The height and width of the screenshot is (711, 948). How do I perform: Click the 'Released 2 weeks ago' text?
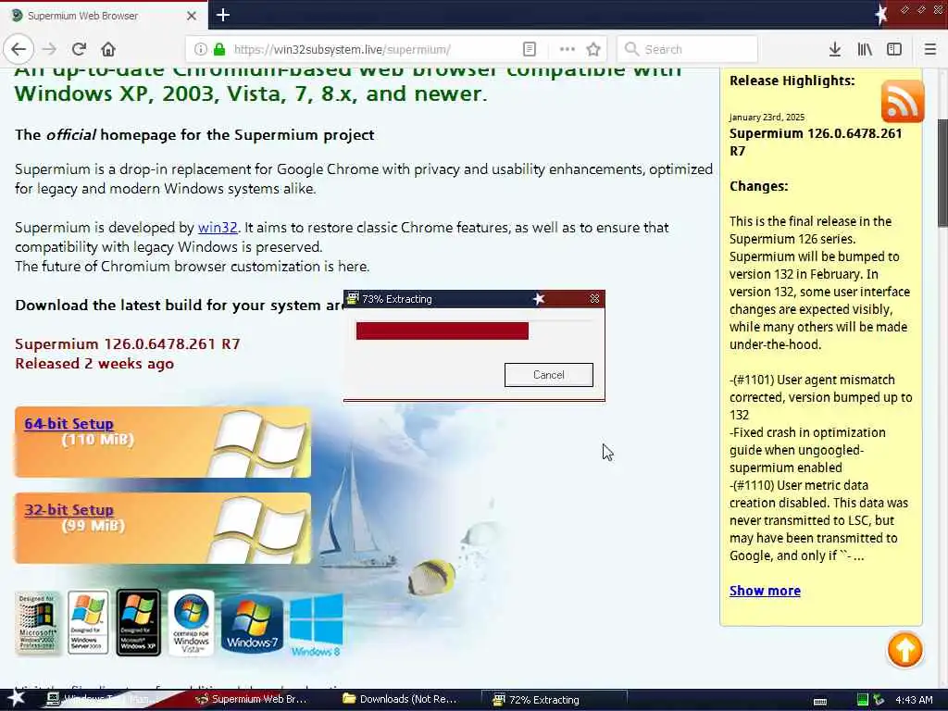pos(94,363)
